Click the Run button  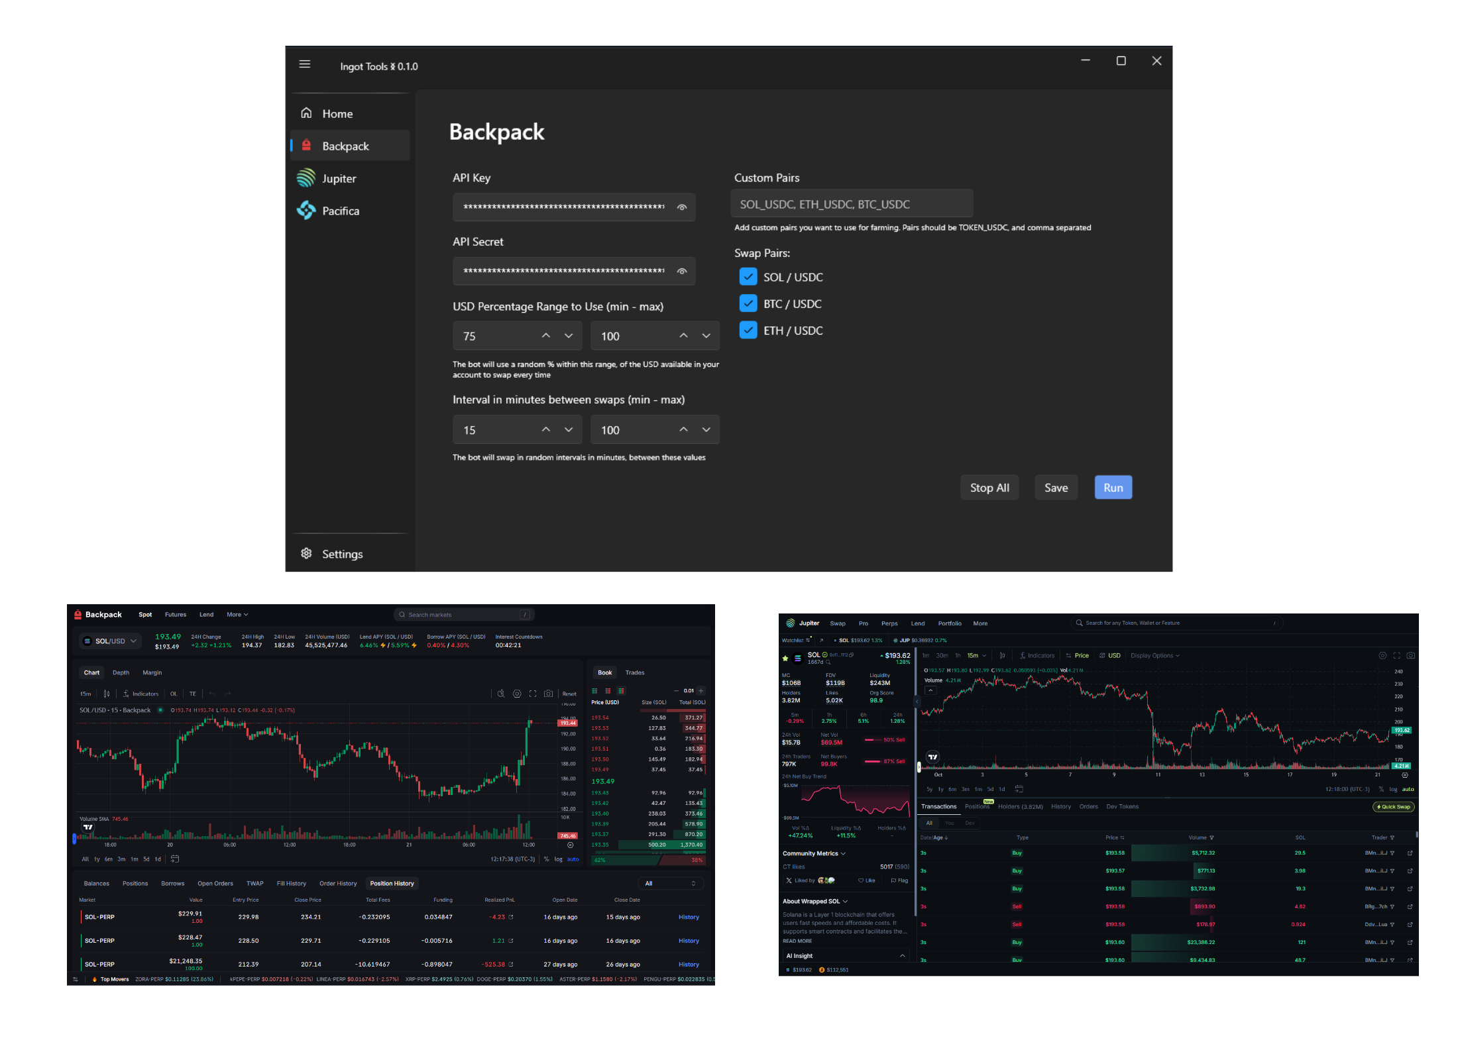(x=1113, y=488)
